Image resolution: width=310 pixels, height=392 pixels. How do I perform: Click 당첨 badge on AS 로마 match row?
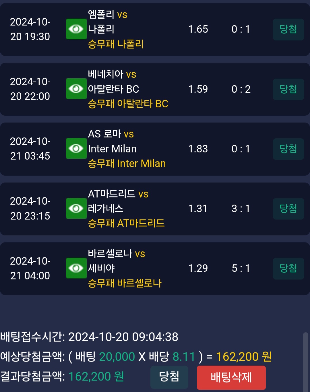[x=288, y=149]
